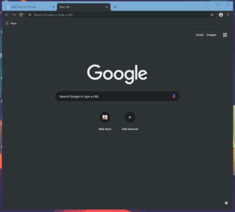Click the search magnifier in address bar
235x212 pixels.
pyautogui.click(x=30, y=15)
